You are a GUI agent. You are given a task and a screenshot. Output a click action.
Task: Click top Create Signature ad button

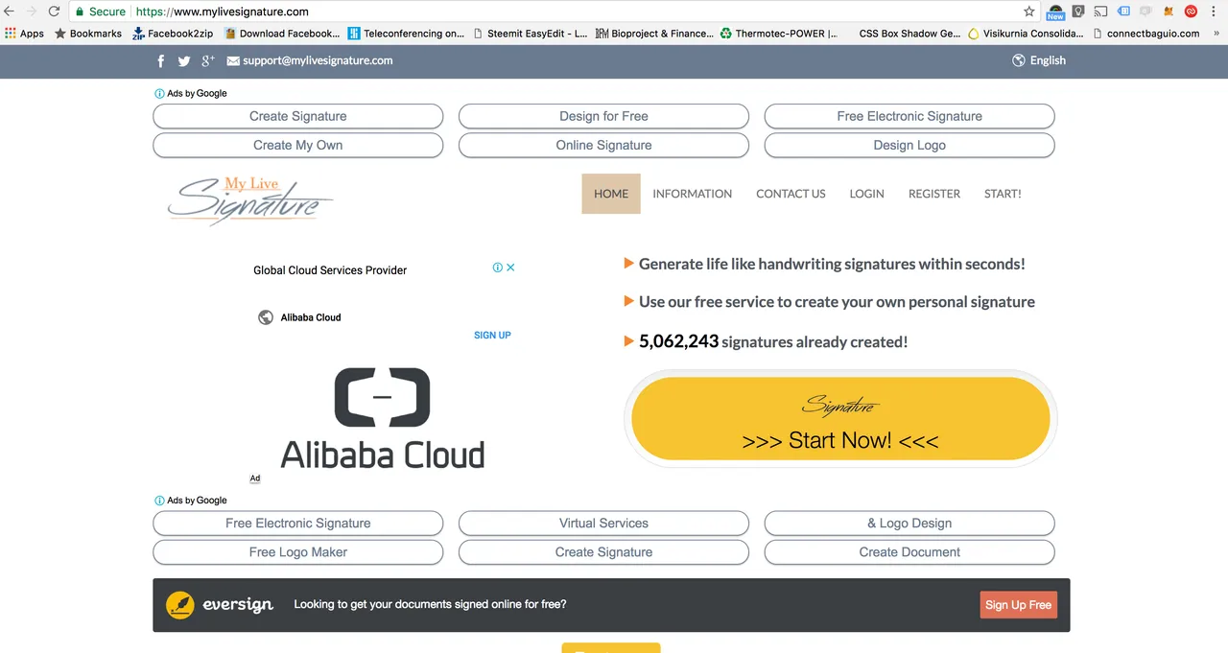(298, 116)
